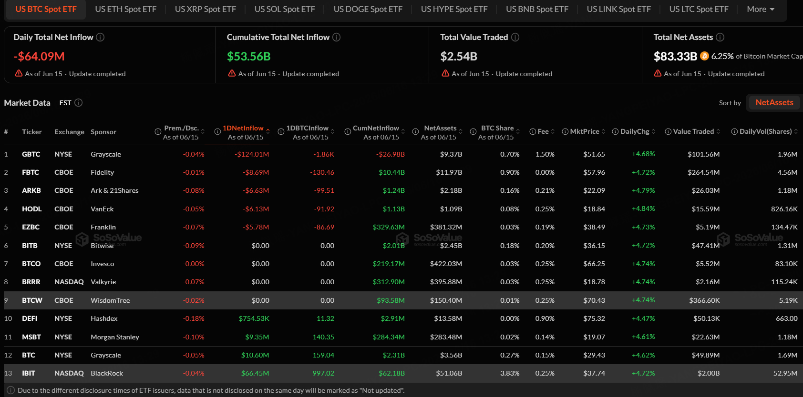
Task: Select the BTCW WisdomTree highlighted row
Action: tap(401, 300)
